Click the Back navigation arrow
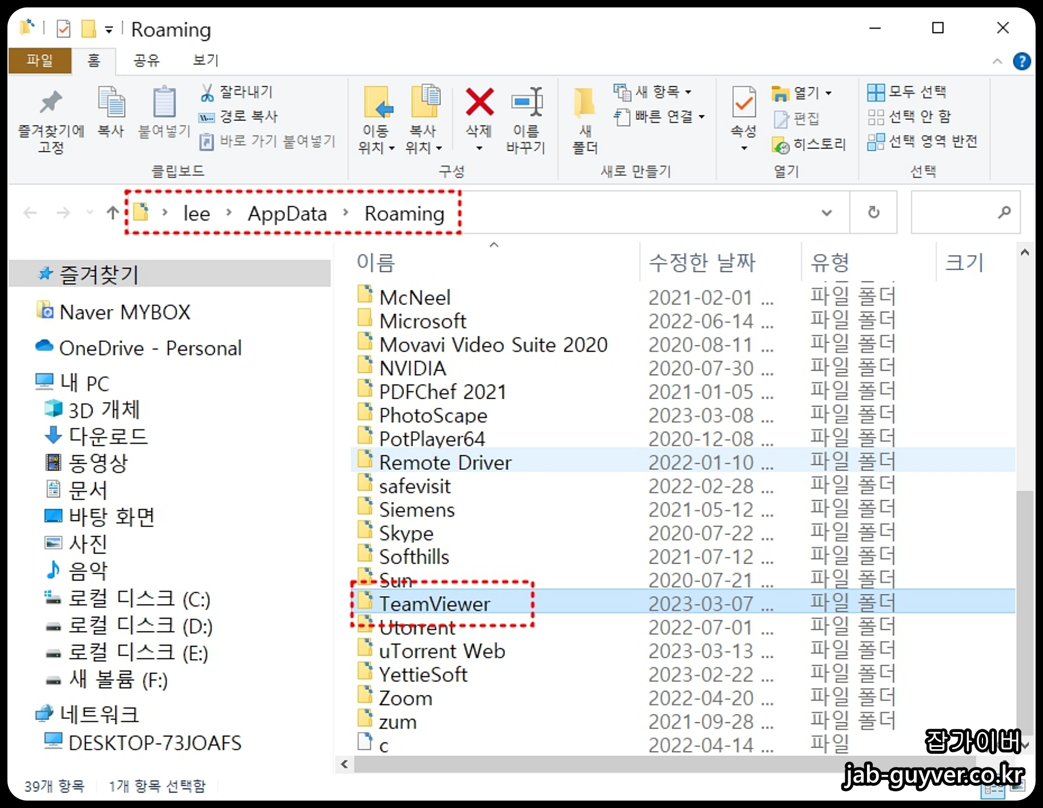 pyautogui.click(x=30, y=213)
